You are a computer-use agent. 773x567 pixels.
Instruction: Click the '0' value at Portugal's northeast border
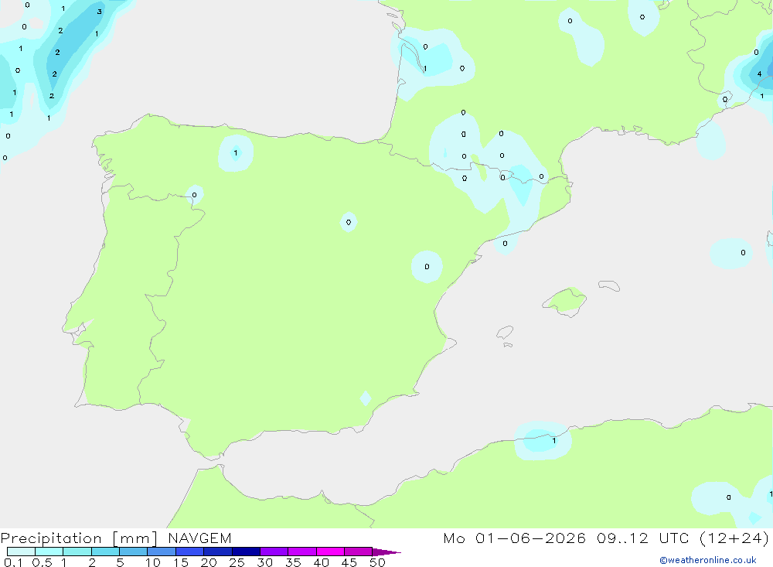194,195
